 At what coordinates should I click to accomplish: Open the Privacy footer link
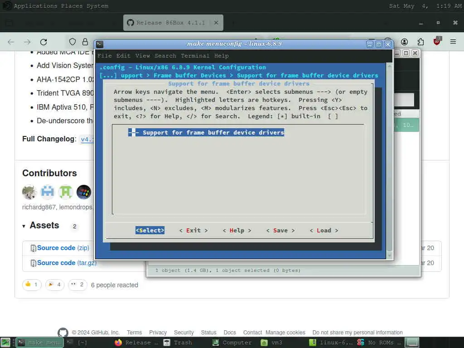click(158, 332)
